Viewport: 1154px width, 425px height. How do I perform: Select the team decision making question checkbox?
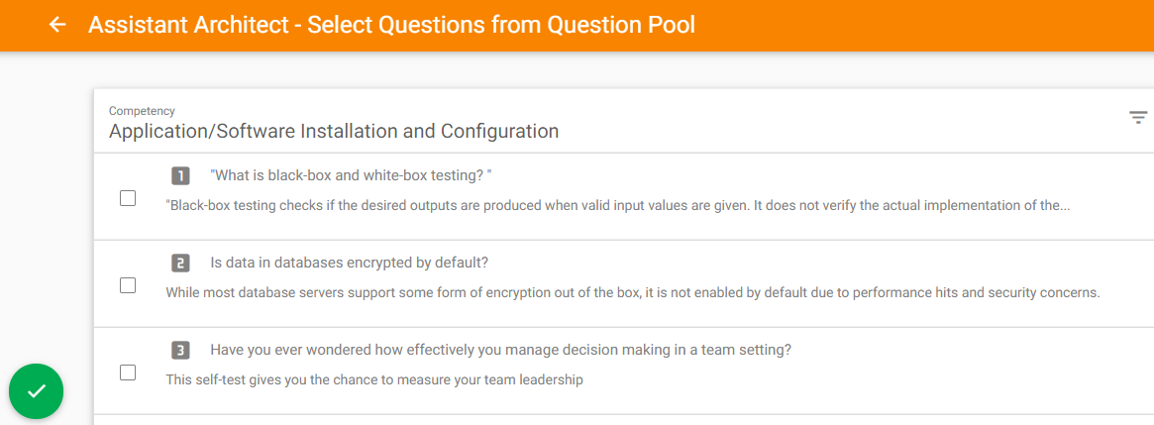(x=128, y=372)
